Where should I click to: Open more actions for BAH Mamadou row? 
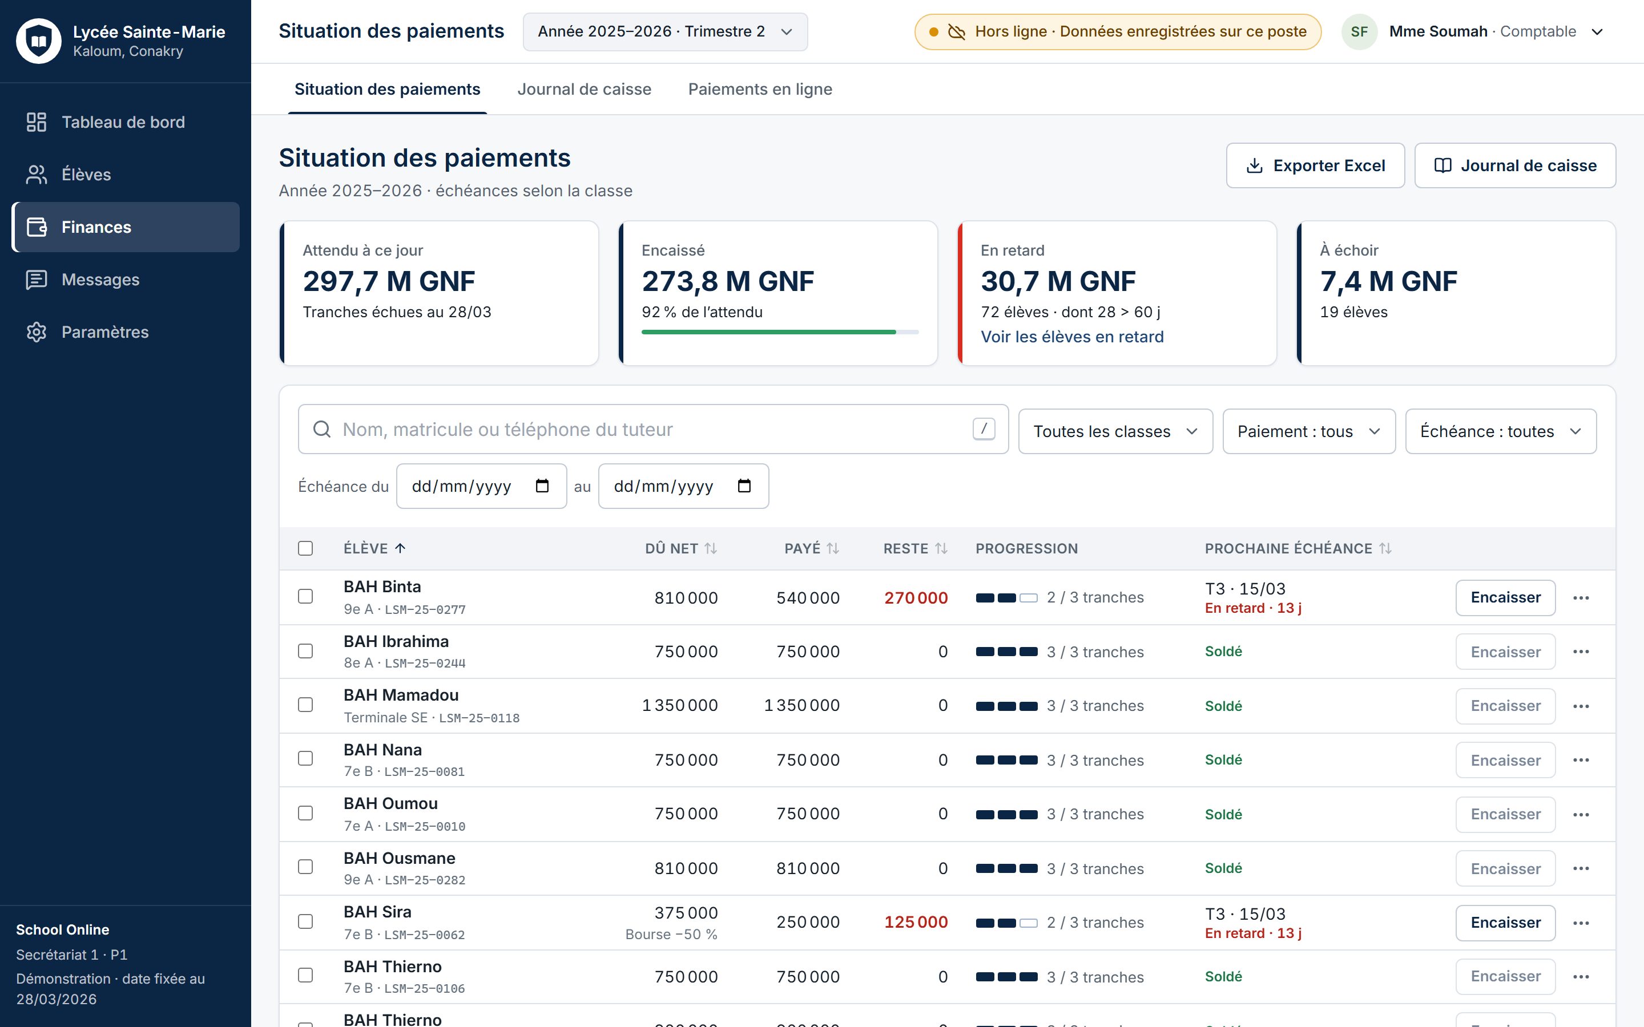click(x=1581, y=706)
